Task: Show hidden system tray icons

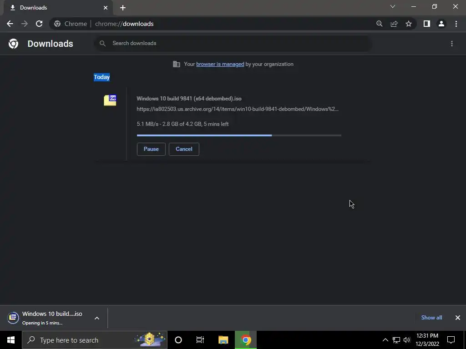Action: pyautogui.click(x=385, y=340)
